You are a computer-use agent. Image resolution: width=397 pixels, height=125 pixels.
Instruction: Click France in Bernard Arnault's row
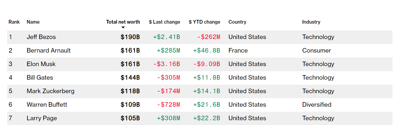tap(238, 51)
